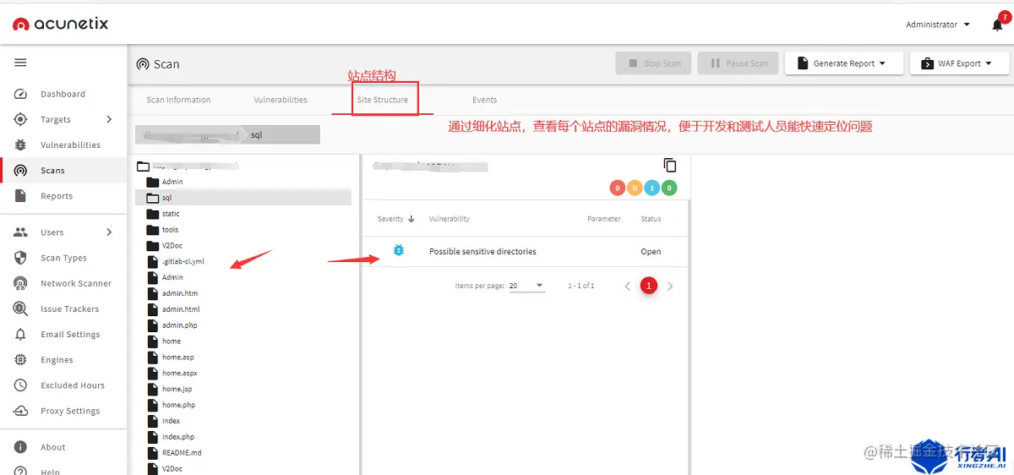Switch to Events tab
The width and height of the screenshot is (1014, 475).
point(484,100)
